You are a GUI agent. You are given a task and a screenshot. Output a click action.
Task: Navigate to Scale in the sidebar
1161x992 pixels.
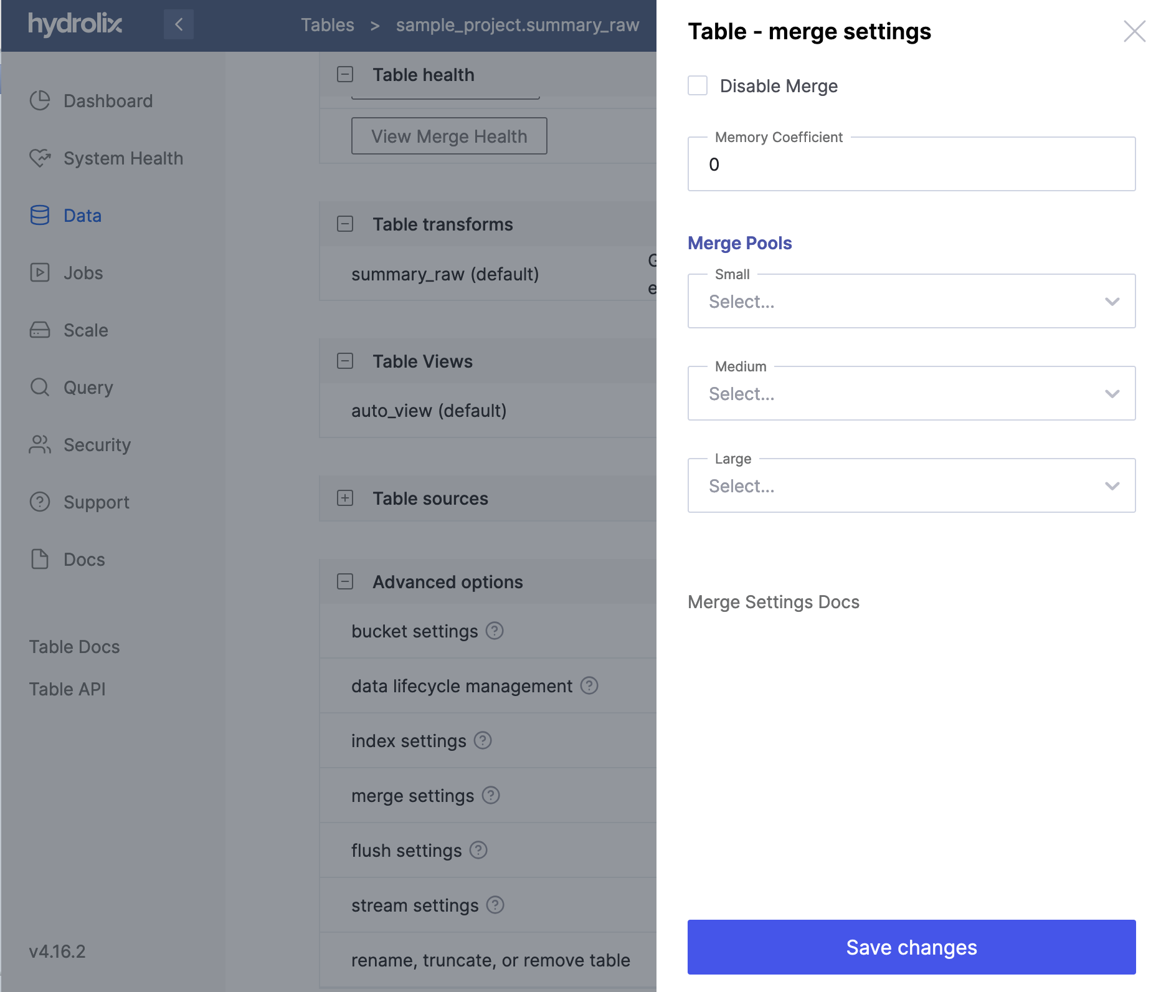86,330
